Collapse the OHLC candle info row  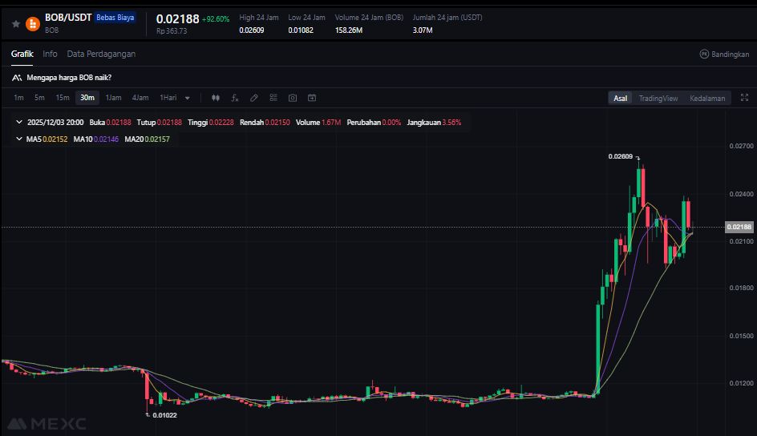pyautogui.click(x=19, y=123)
